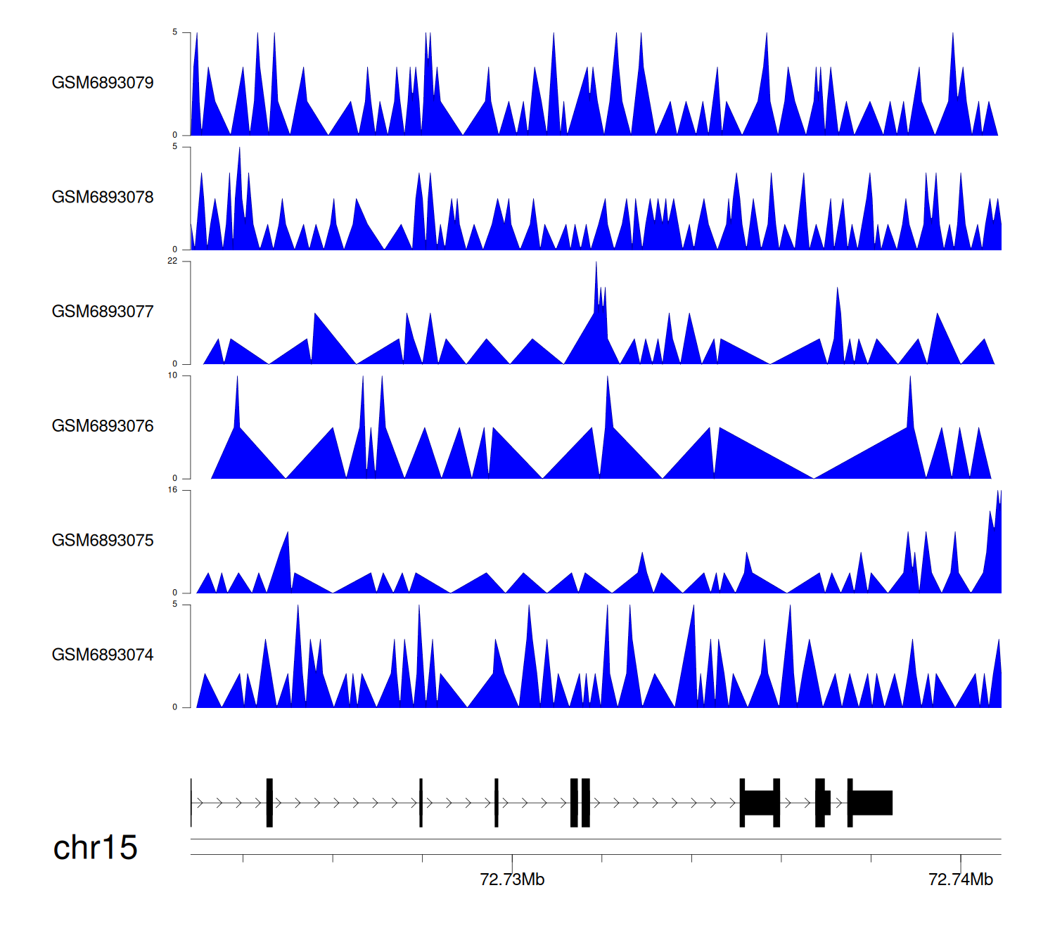Click the tick mark above 72.73Mb
1055x928 pixels.
tap(512, 858)
